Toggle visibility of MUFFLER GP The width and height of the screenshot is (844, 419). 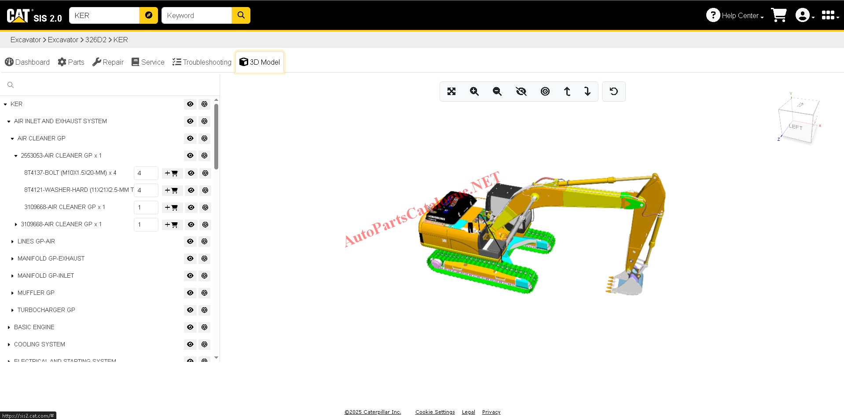point(190,293)
